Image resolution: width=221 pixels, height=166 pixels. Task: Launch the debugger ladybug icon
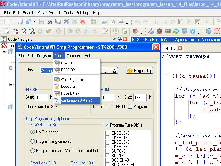click(160, 31)
